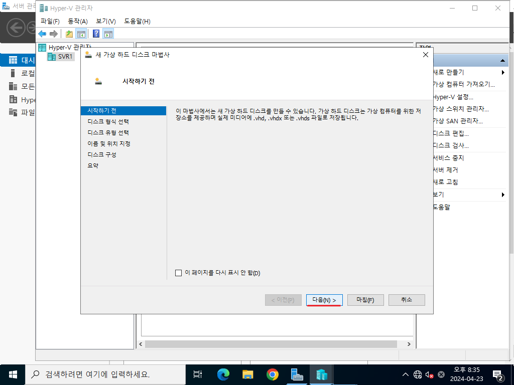
Task: Select Hyper-V 관리자 root tree node
Action: click(x=65, y=48)
